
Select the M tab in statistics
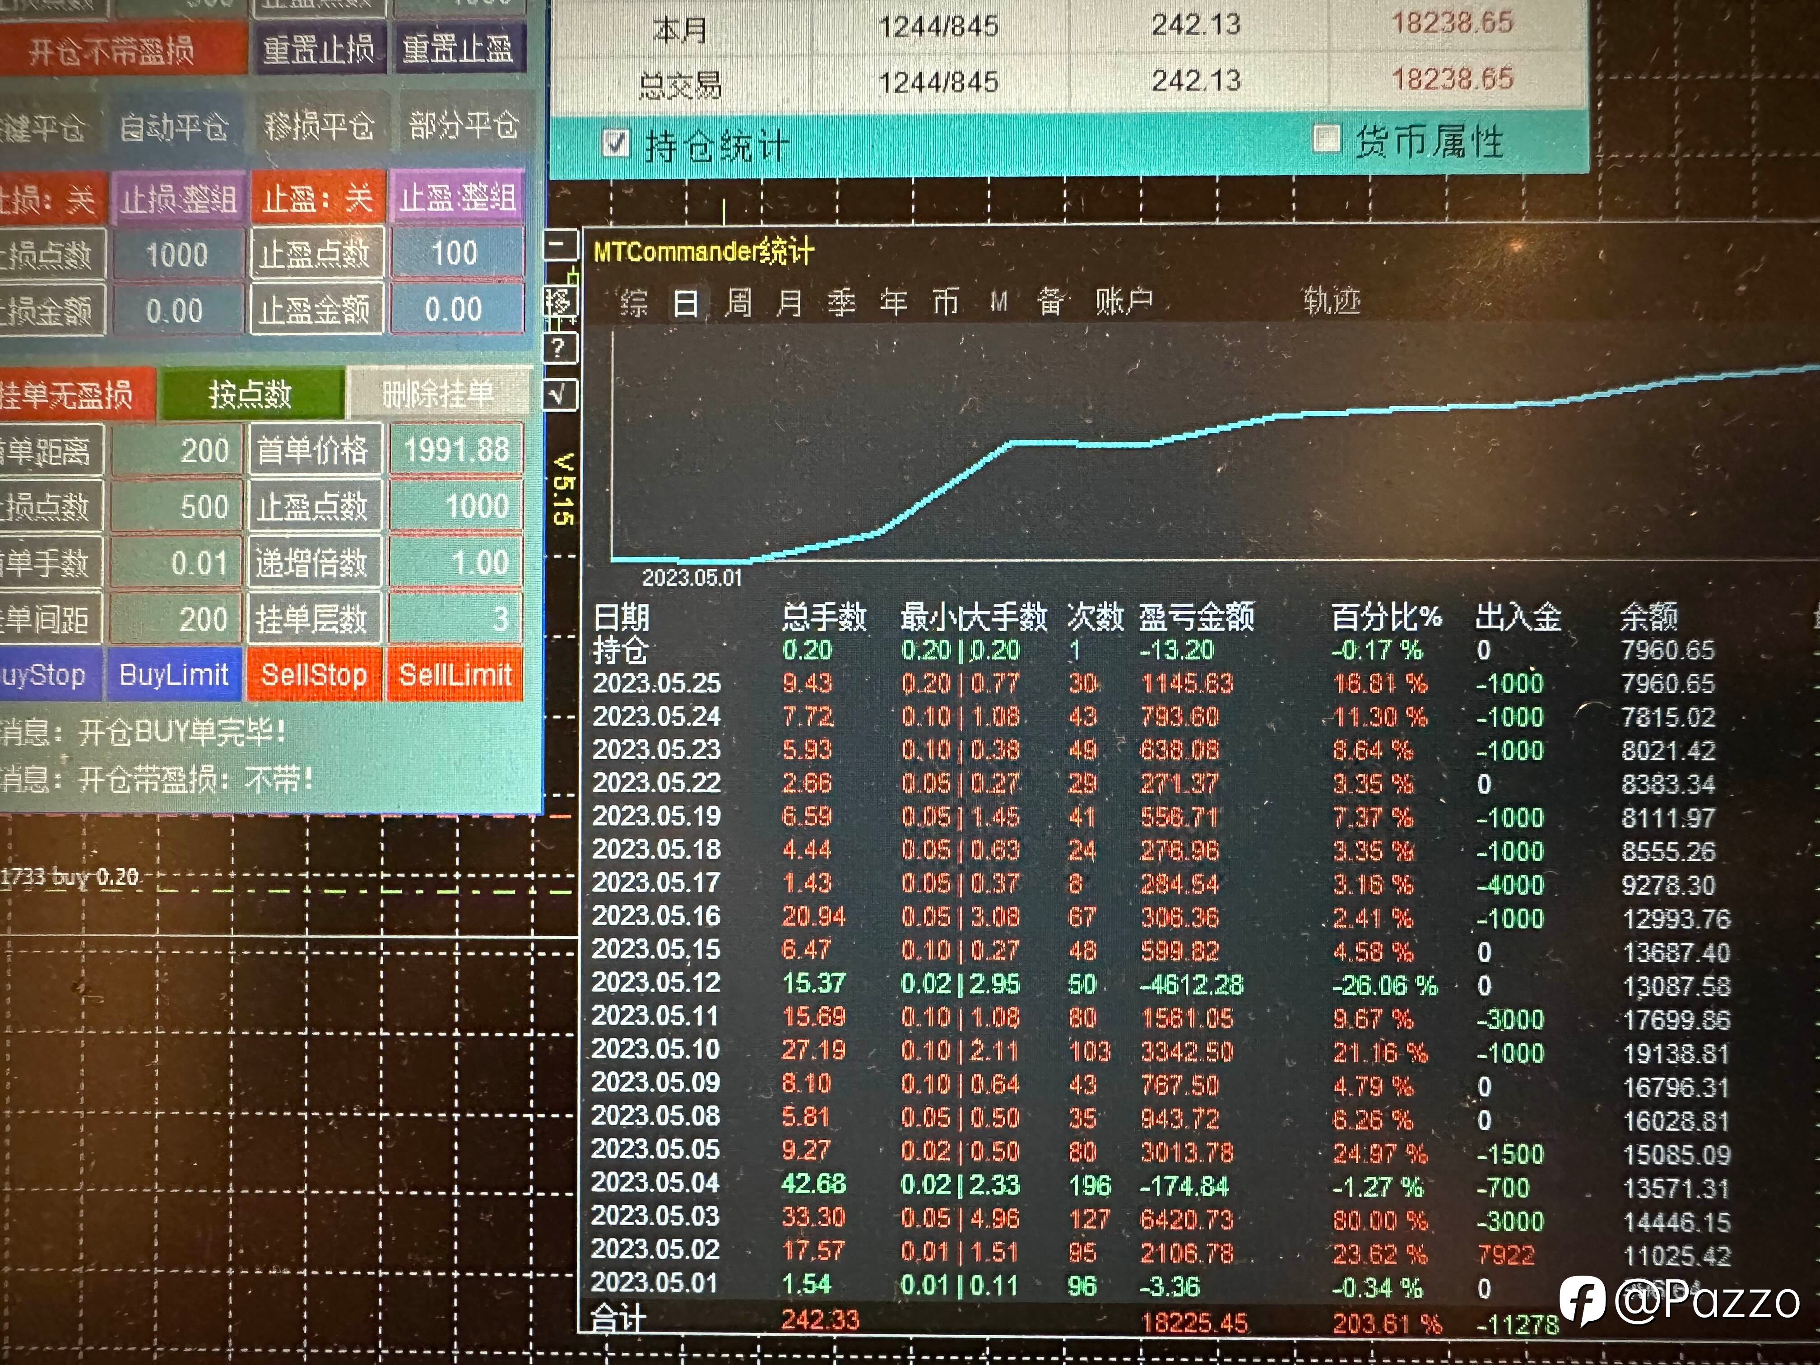pos(999,302)
